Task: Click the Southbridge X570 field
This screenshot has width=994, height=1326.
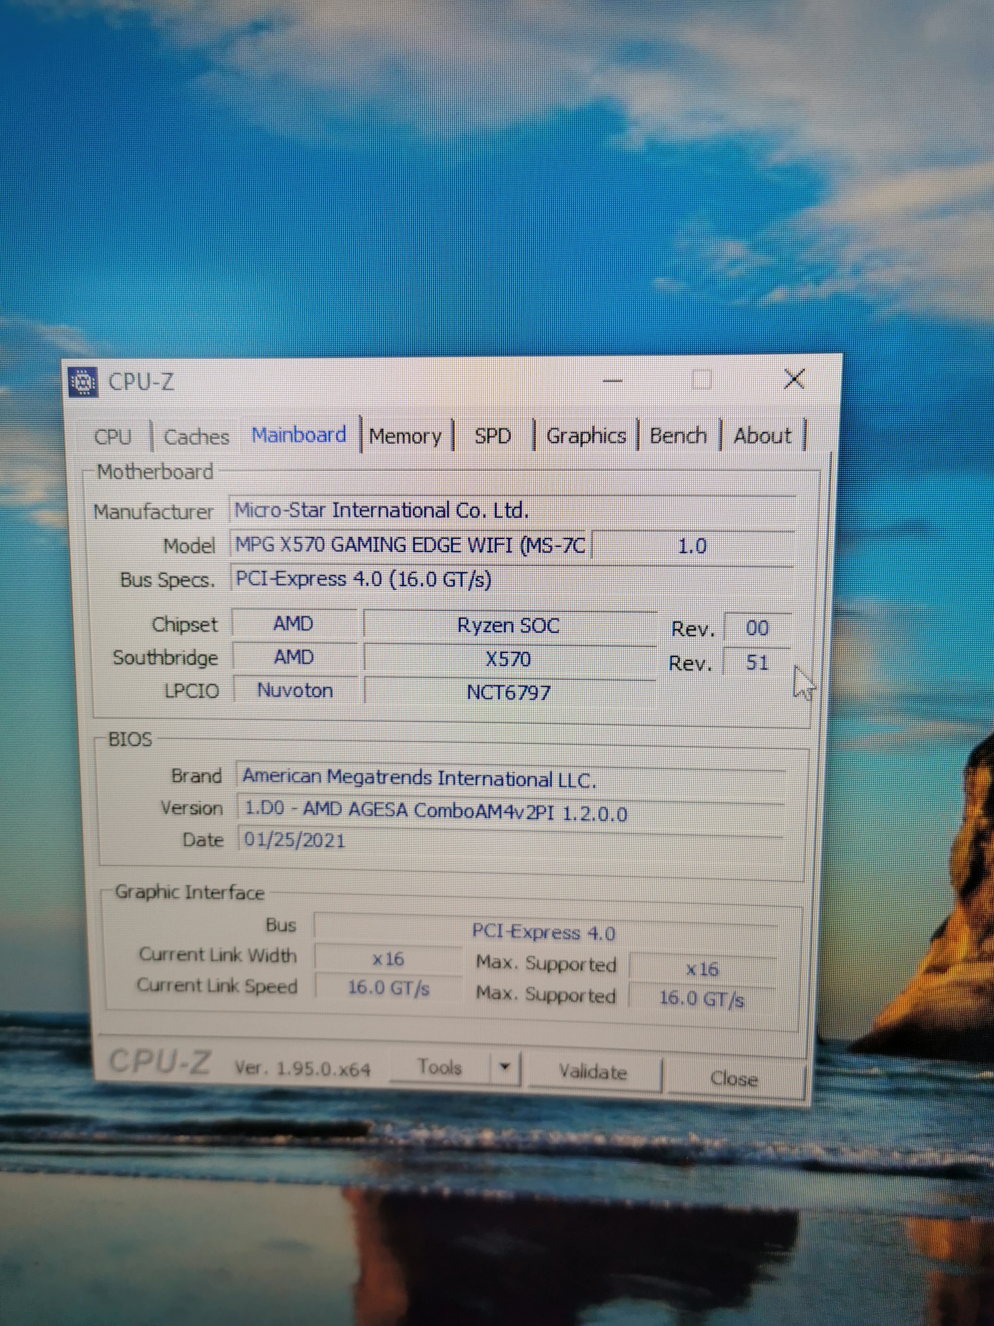Action: (x=508, y=659)
